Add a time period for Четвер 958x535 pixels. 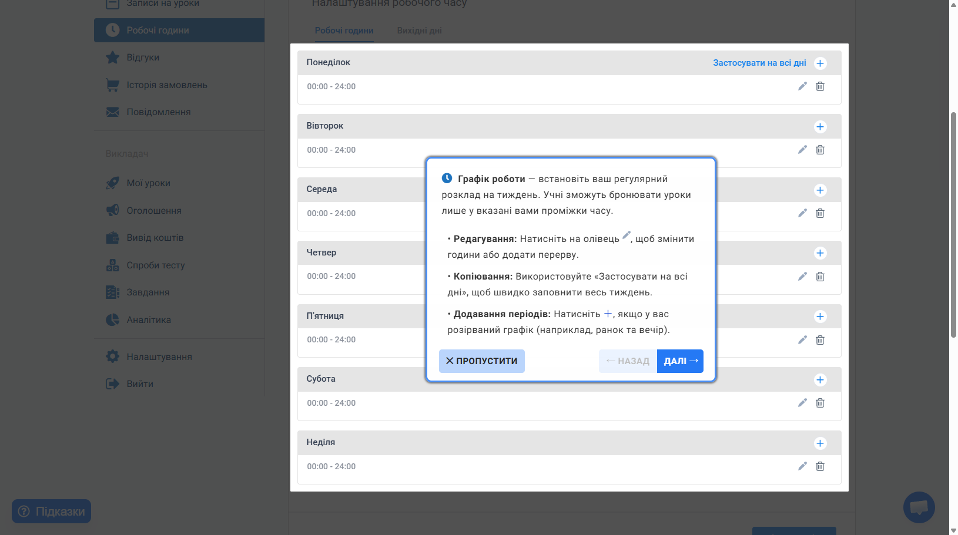tap(820, 253)
